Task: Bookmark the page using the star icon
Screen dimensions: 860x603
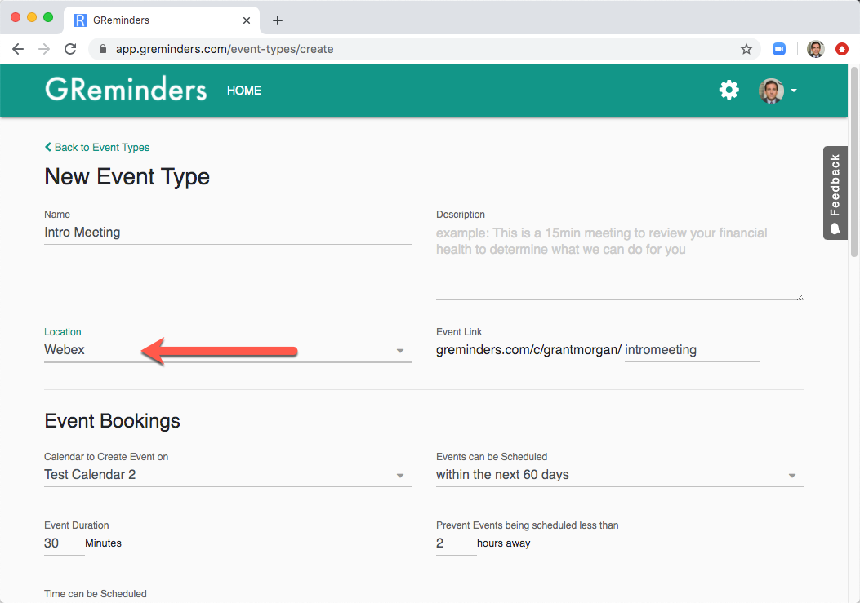Action: pyautogui.click(x=746, y=49)
